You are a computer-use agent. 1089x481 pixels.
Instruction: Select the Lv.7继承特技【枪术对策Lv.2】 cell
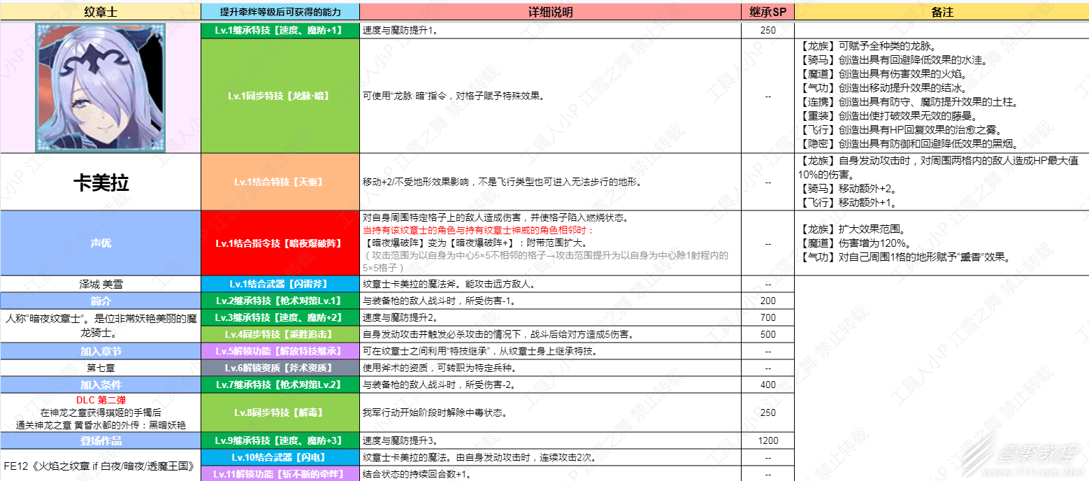(x=280, y=385)
